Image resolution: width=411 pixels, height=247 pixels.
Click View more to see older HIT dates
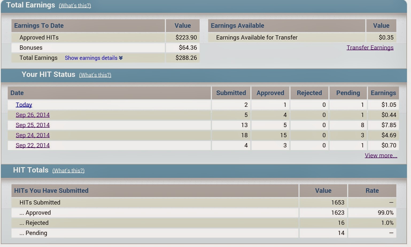(x=381, y=155)
